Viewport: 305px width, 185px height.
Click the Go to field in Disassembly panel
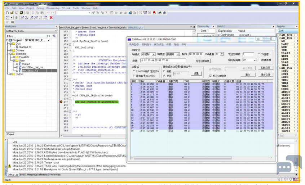click(211, 31)
